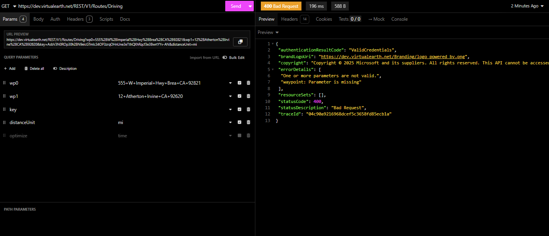Collapse the errorDetails array fold arrow
Screen dimensions: 549x236
tap(273, 69)
